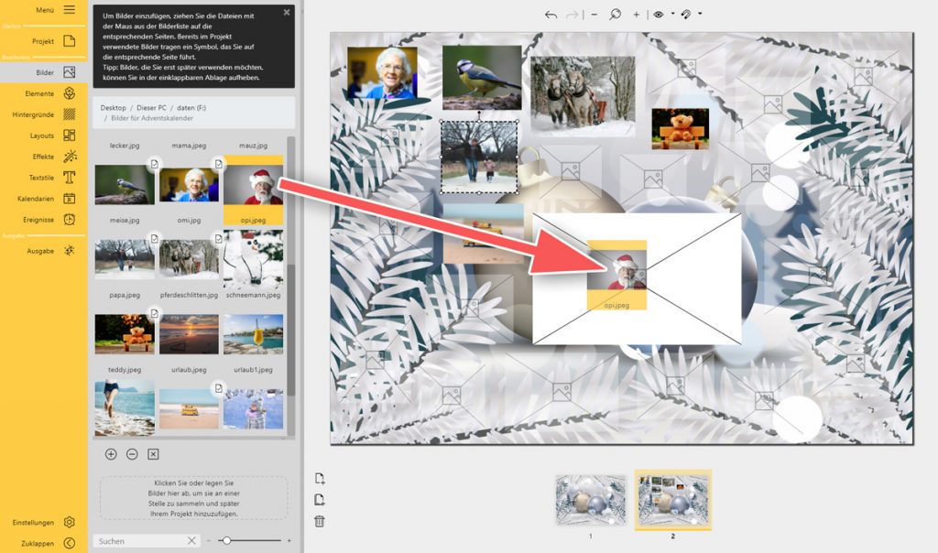
Task: Click the undo arrow in top toolbar
Action: point(551,15)
